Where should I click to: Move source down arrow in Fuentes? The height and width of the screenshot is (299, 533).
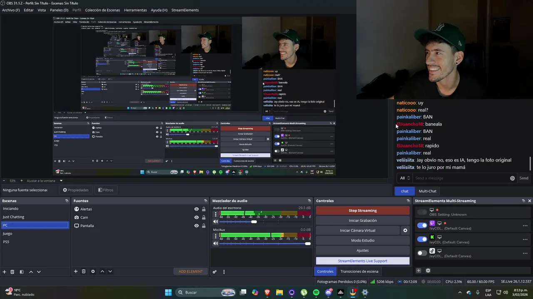[x=110, y=272]
